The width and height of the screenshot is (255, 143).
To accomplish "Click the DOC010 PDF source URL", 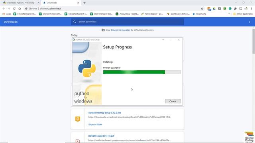I will (129, 140).
